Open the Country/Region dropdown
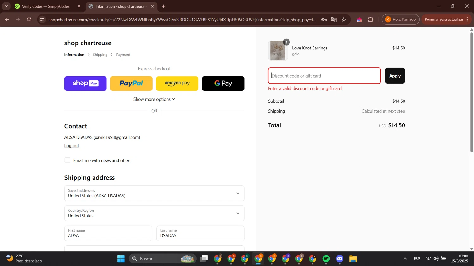The image size is (474, 266). [154, 213]
